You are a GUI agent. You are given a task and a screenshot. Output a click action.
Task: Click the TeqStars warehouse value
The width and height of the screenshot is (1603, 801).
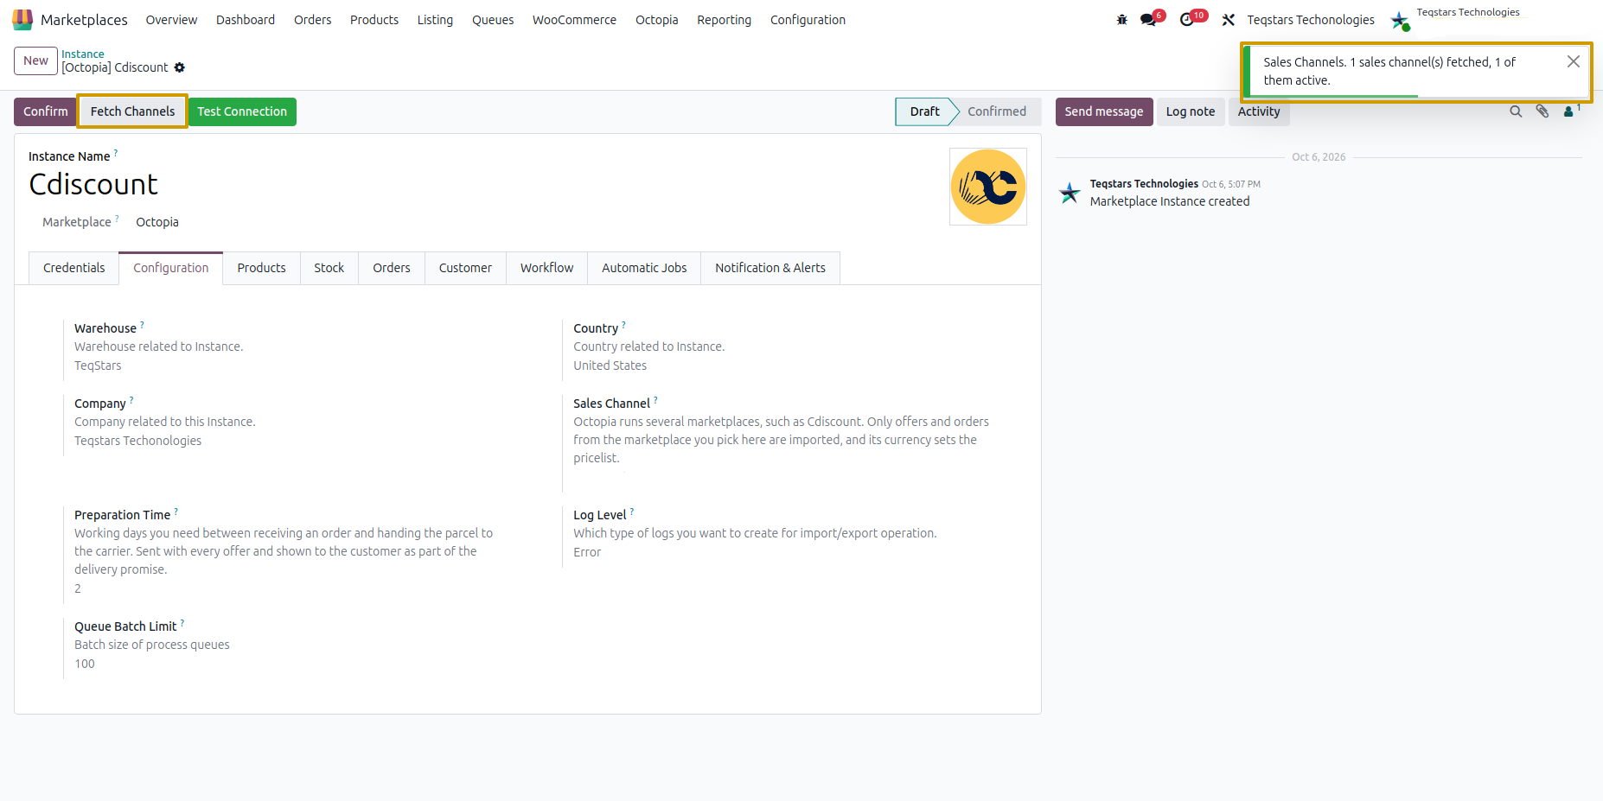(98, 366)
